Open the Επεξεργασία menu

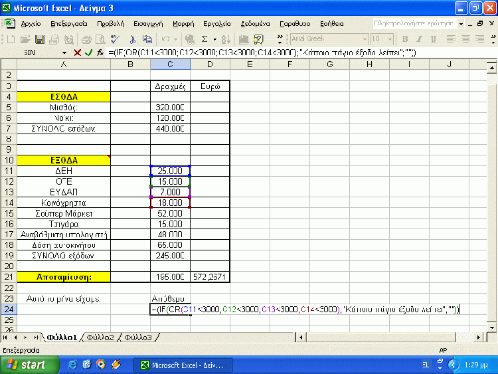point(69,24)
